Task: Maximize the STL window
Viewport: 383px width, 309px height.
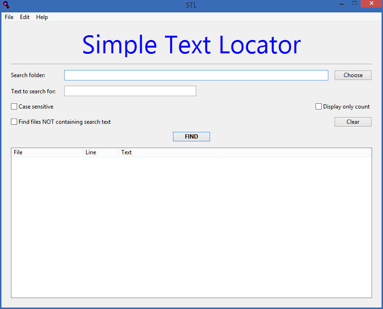Action: click(x=354, y=3)
